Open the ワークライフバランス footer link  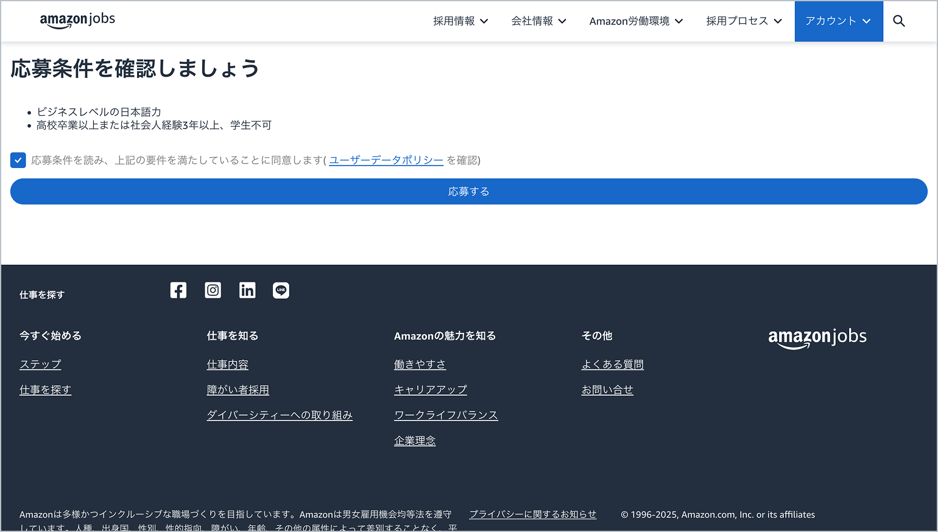(446, 415)
